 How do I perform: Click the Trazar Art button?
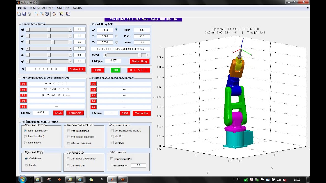click(75, 113)
